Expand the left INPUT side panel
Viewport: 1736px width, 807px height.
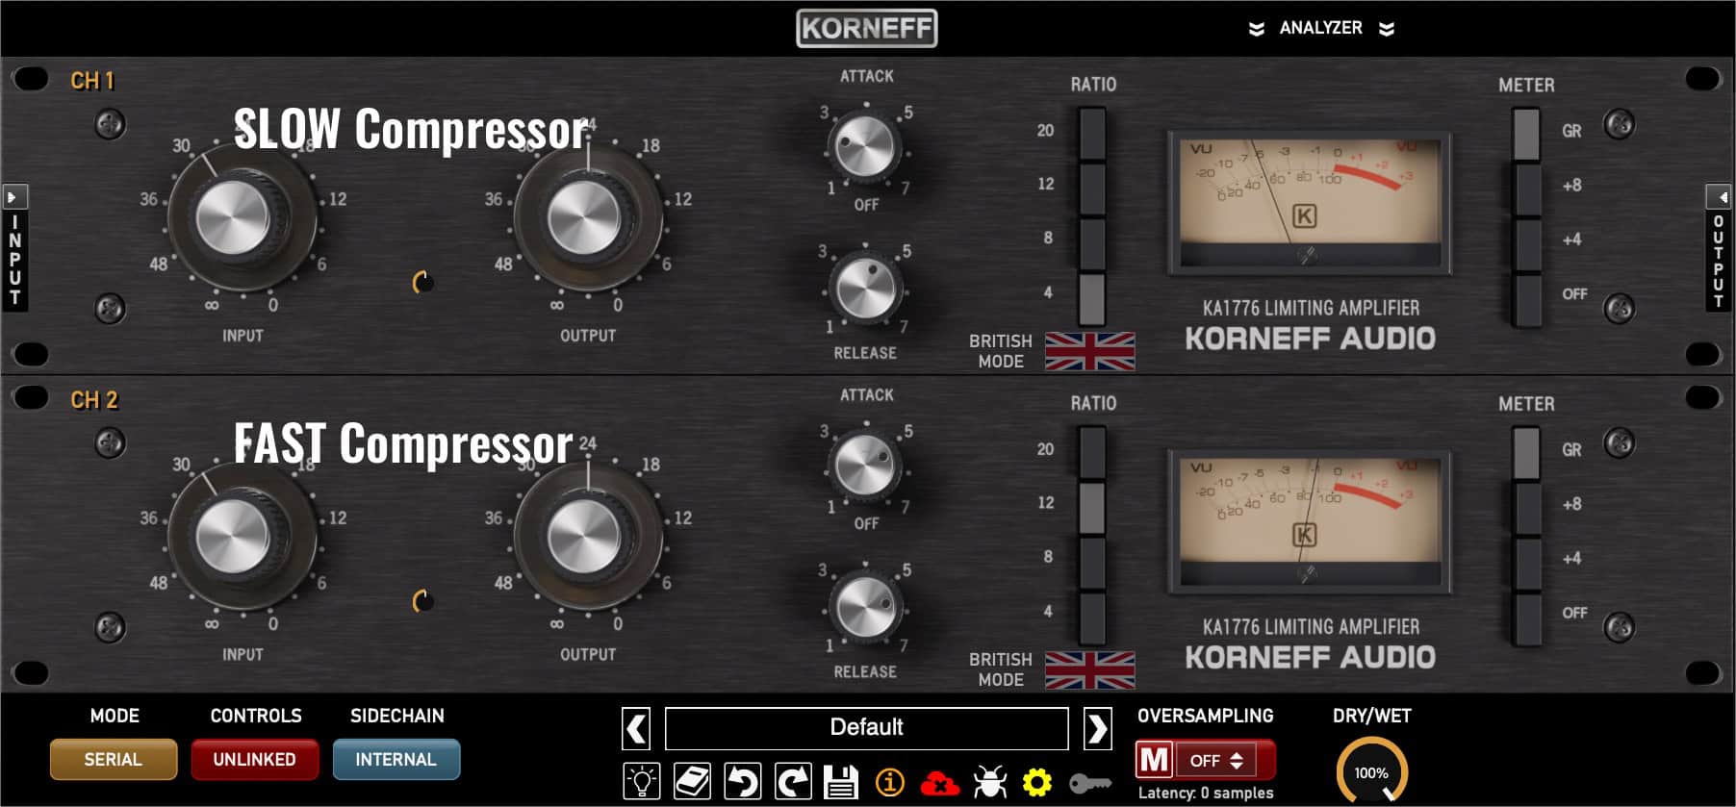pyautogui.click(x=14, y=247)
